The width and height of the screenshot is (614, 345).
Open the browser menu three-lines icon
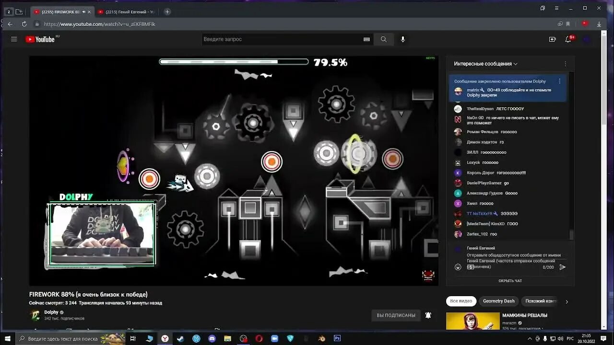point(556,8)
